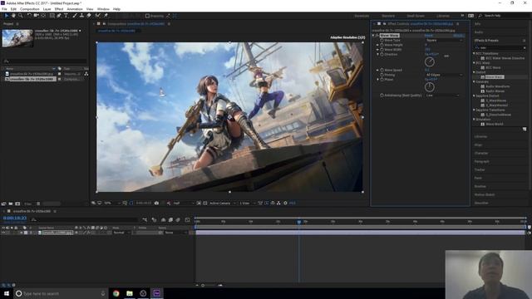Collapse the Wave Warp effect twirl arrow
The height and width of the screenshot is (299, 532).
click(x=373, y=35)
